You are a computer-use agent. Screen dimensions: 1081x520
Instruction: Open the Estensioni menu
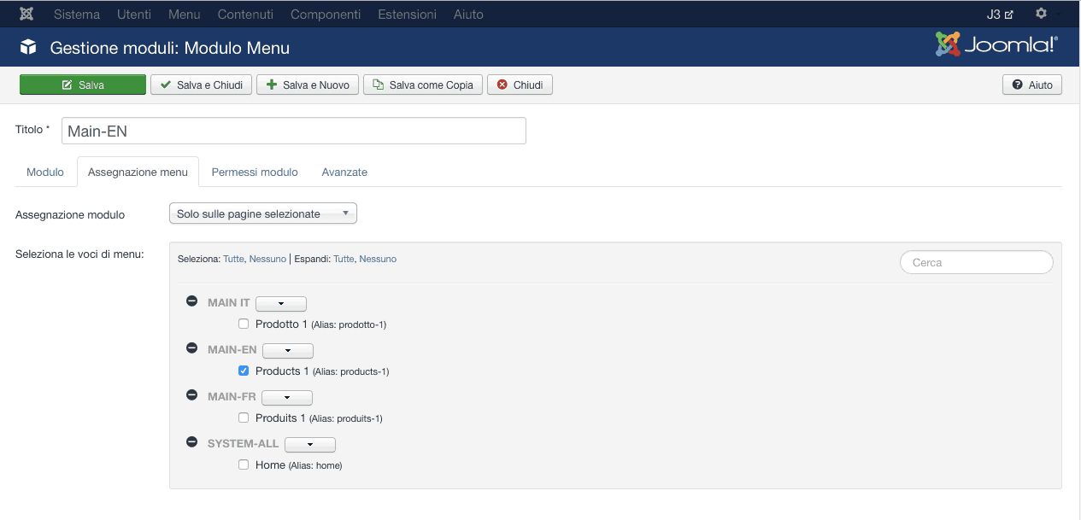407,15
